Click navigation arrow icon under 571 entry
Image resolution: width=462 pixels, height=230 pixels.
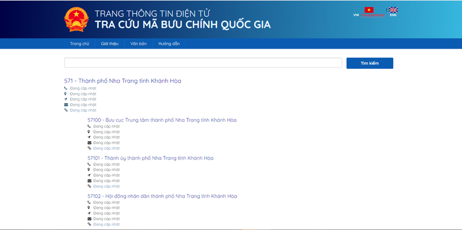click(x=66, y=99)
